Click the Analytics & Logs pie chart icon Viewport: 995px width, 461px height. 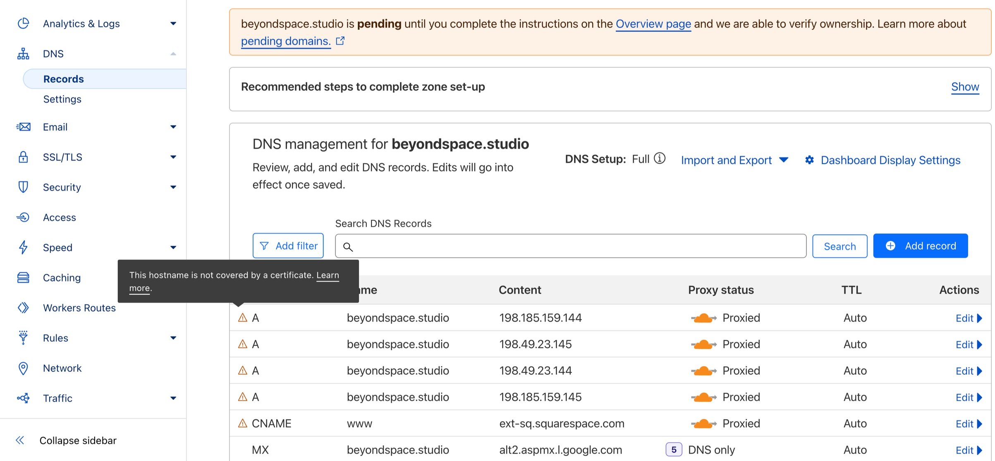[24, 24]
